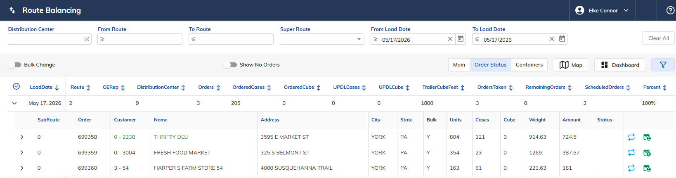Image resolution: width=676 pixels, height=178 pixels.
Task: Open the From Load Date calendar picker
Action: tap(461, 39)
